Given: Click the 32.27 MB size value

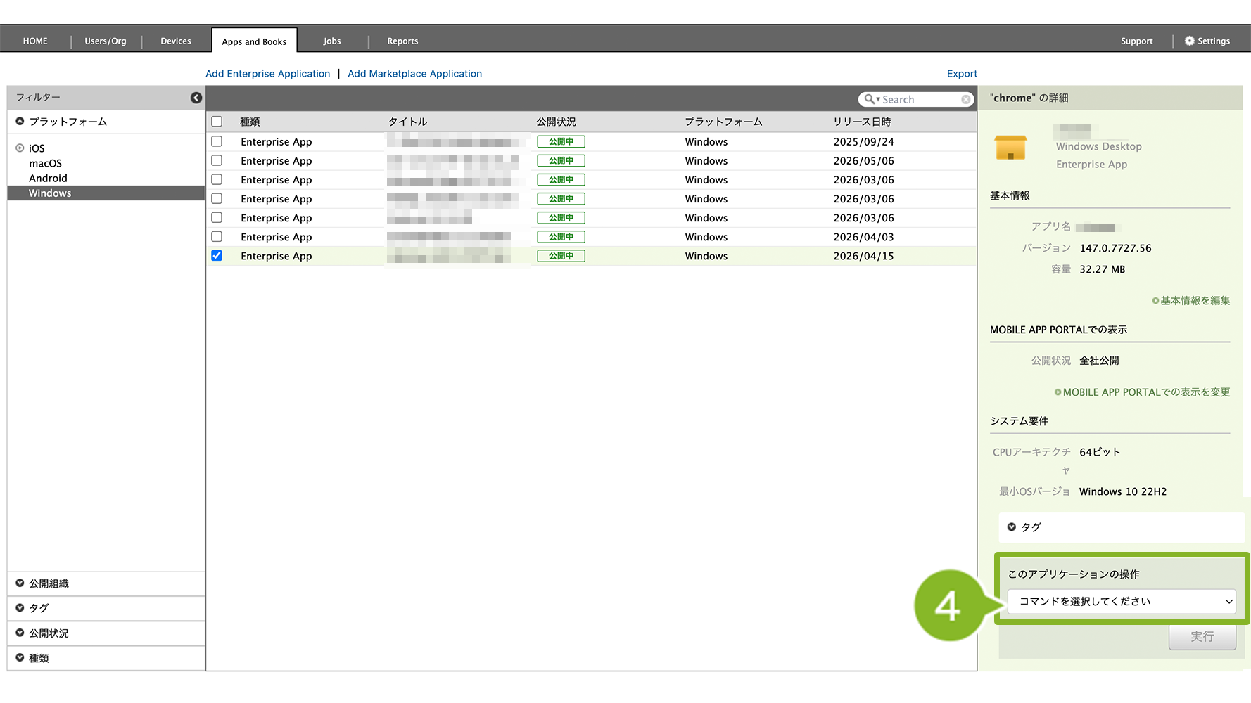Looking at the screenshot, I should pos(1102,269).
